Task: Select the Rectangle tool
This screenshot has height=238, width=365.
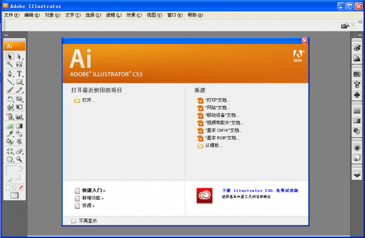Action: tap(19, 82)
